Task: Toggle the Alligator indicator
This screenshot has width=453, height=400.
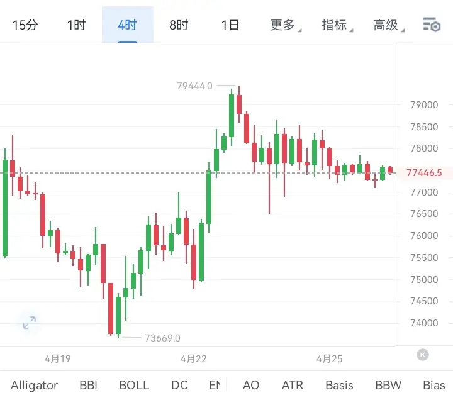Action: tap(34, 385)
